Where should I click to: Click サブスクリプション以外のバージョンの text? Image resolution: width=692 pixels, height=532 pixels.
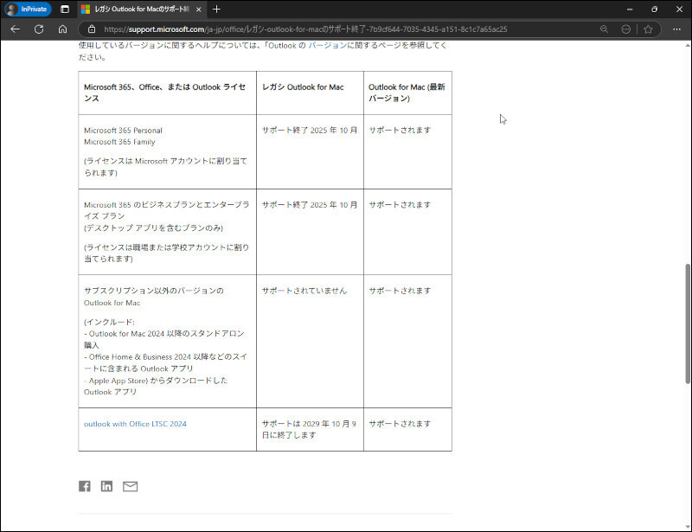[x=154, y=291]
